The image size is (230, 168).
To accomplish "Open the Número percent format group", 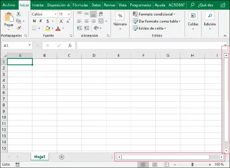I will click(x=120, y=20).
